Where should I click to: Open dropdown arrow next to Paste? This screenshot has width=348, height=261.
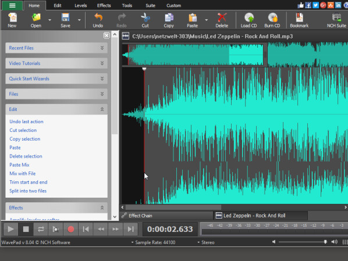click(x=207, y=20)
